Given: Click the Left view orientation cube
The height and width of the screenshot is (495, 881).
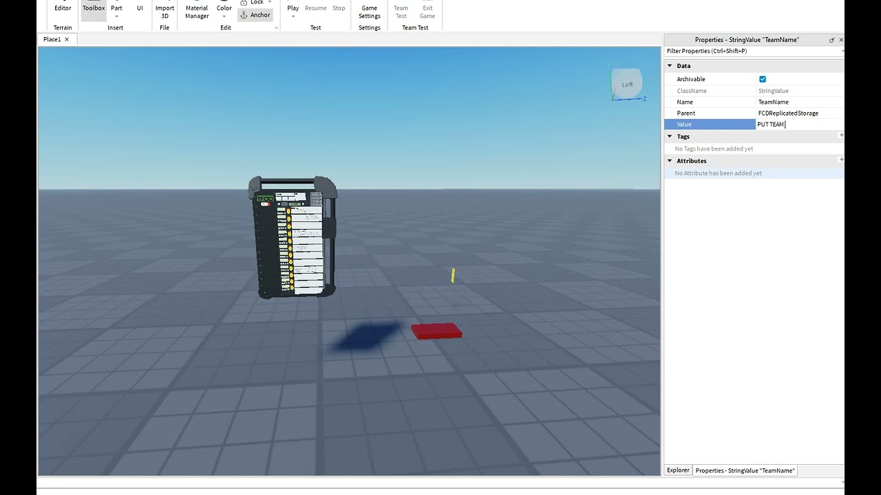Looking at the screenshot, I should pos(627,84).
